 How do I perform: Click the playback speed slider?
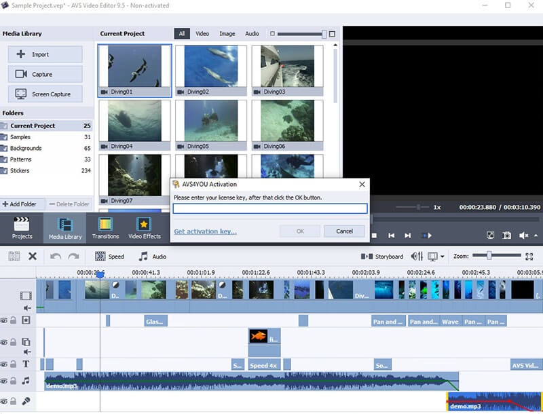pyautogui.click(x=413, y=207)
